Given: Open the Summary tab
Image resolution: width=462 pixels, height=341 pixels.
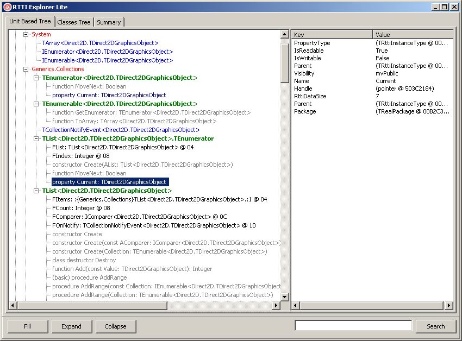Looking at the screenshot, I should (x=109, y=22).
